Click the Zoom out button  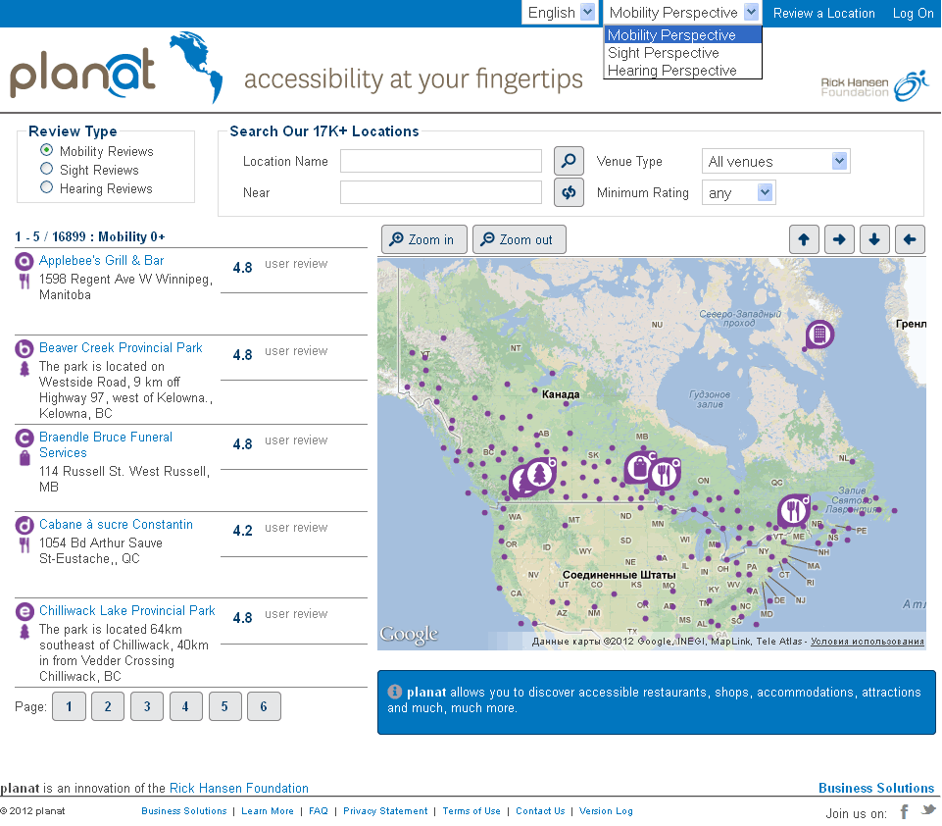520,240
